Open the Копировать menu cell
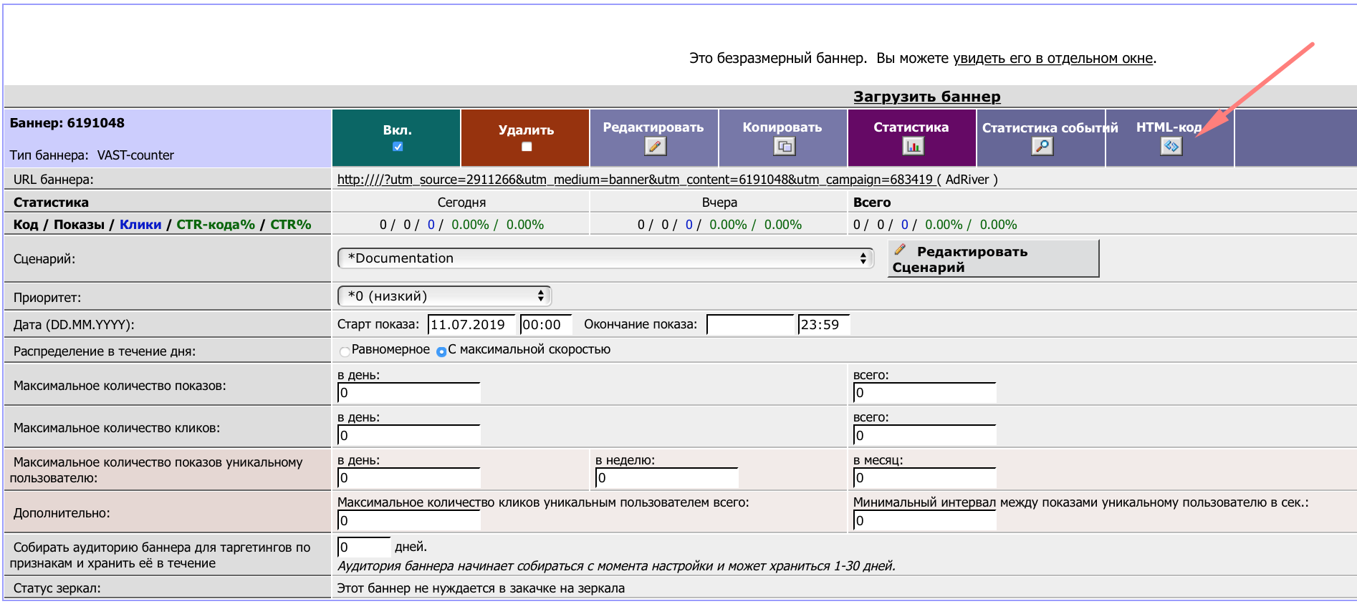 (783, 138)
